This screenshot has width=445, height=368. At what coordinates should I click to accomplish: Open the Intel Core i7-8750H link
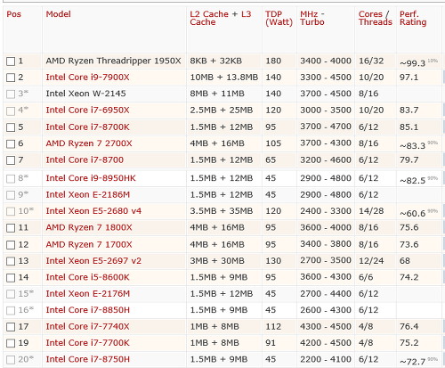(87, 359)
